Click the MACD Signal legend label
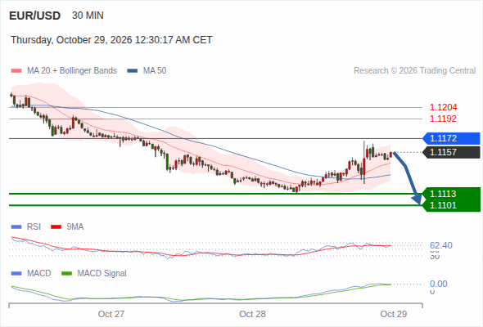Viewport: 483px width, 327px height. point(102,274)
